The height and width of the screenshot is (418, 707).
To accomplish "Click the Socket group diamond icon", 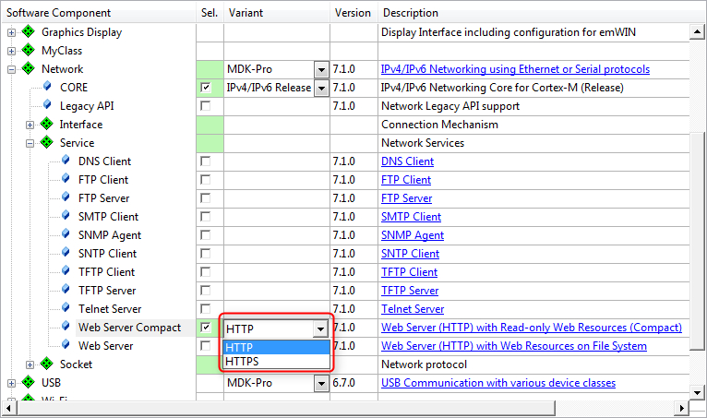I will tap(47, 364).
